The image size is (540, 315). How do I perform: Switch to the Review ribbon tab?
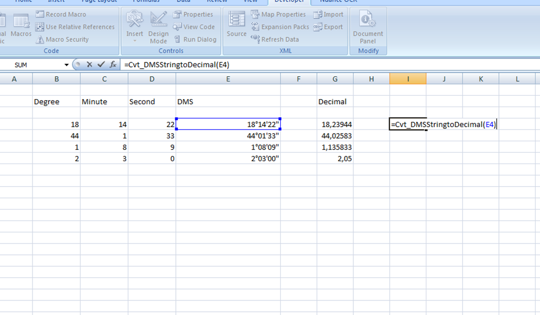click(217, 2)
